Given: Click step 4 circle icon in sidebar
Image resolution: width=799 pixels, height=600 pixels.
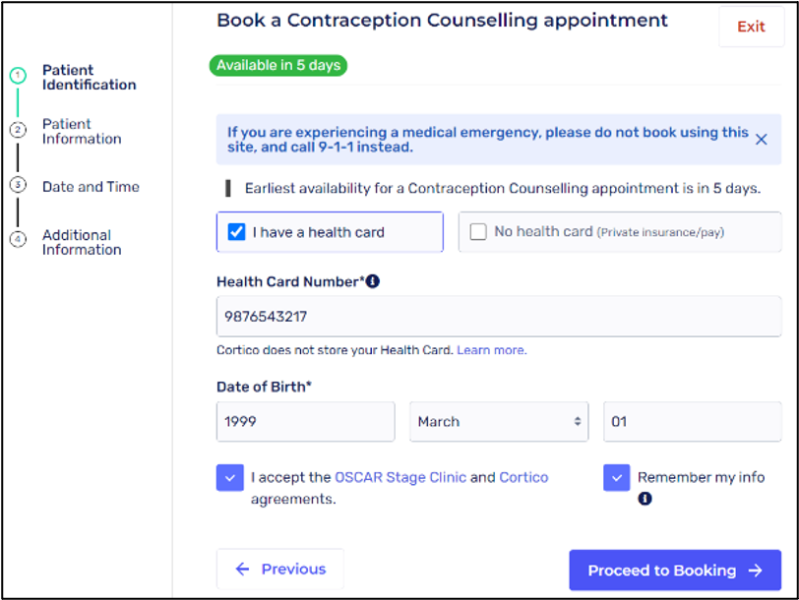Looking at the screenshot, I should [18, 240].
